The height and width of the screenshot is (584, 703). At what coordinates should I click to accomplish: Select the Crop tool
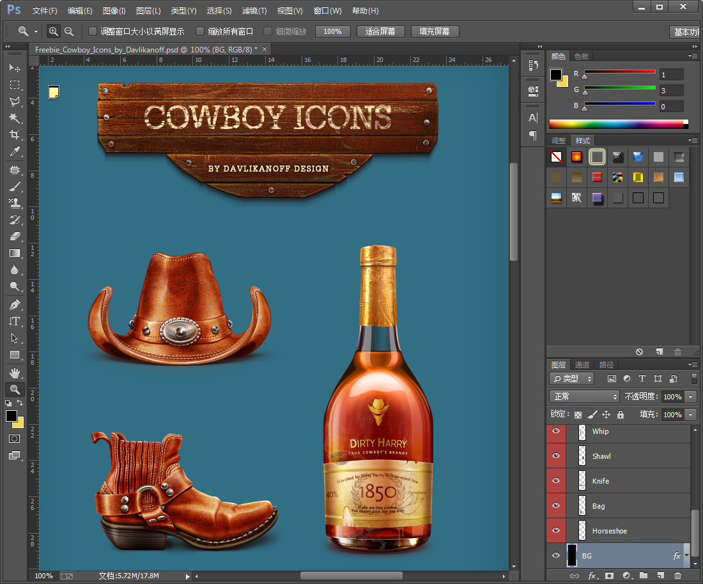tap(14, 135)
